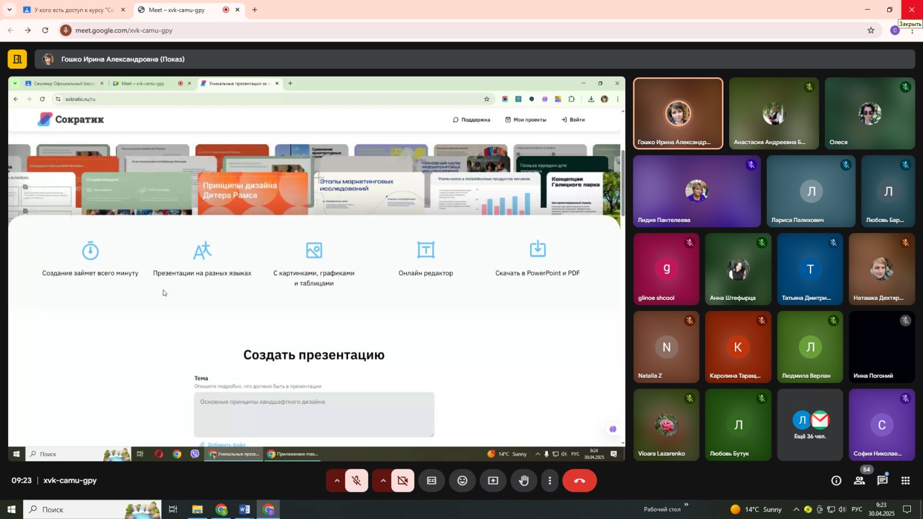Open the activities grid icon

[x=906, y=480]
